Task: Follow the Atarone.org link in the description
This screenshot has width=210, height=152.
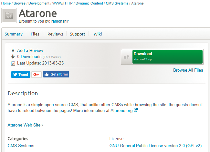Action: click(x=121, y=110)
